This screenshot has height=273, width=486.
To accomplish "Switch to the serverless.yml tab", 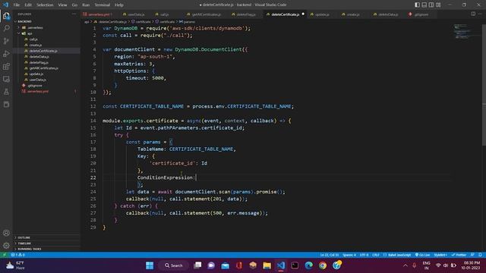I will pos(99,14).
